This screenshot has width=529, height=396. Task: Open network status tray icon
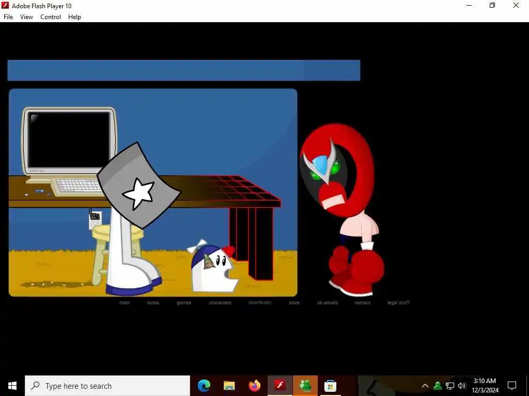pyautogui.click(x=450, y=386)
